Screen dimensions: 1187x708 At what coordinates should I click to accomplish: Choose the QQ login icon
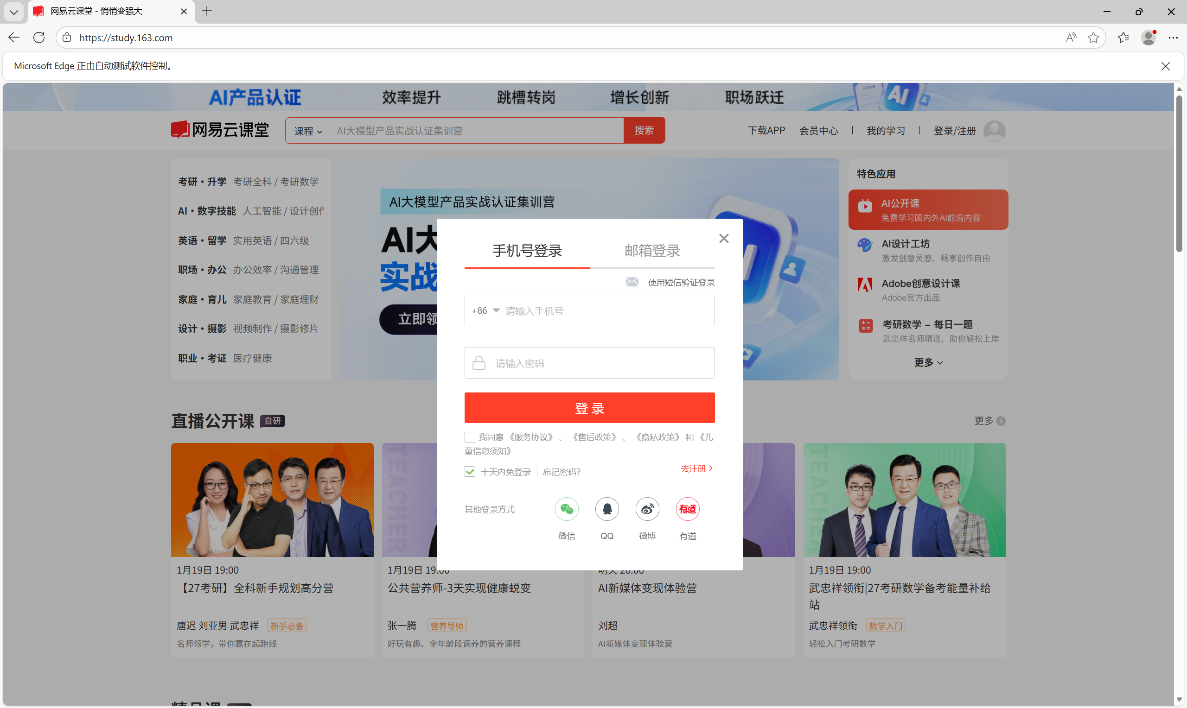click(606, 509)
